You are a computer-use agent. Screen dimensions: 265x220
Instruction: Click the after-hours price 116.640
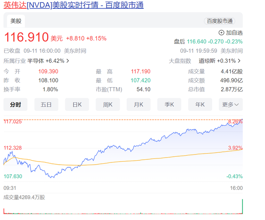[x=197, y=42]
